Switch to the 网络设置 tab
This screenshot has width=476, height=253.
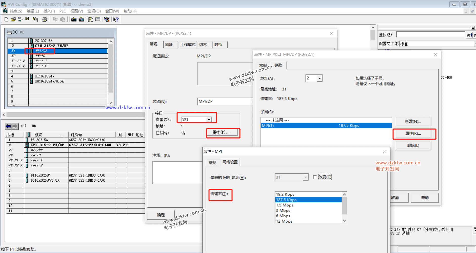pos(230,162)
